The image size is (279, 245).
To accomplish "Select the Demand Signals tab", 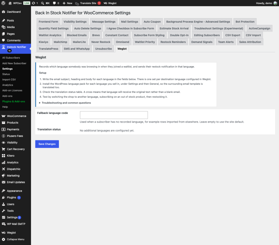I will tap(202, 42).
